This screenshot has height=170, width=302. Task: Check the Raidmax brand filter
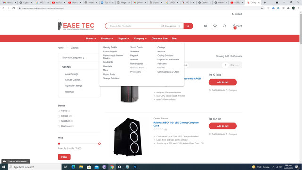59,126
